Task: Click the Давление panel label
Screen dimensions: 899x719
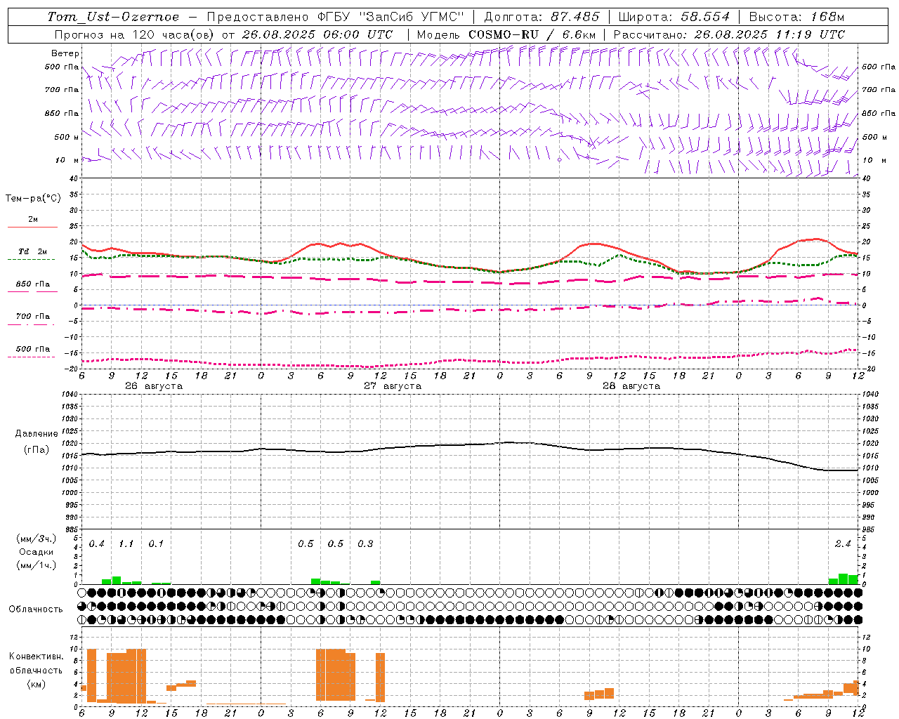Action: 37,434
